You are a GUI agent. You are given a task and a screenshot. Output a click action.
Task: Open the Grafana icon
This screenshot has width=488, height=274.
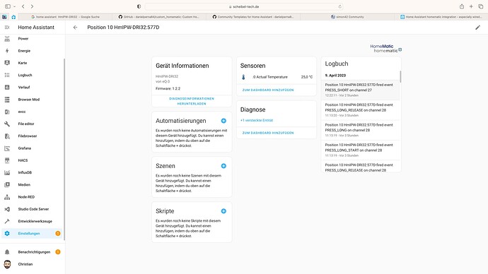7,148
